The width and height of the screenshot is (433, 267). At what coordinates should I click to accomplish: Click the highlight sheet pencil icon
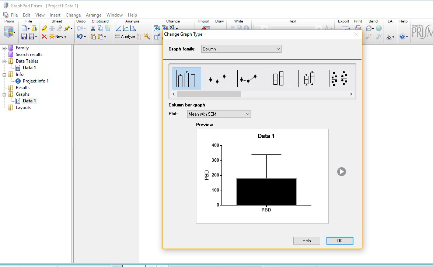pyautogui.click(x=44, y=28)
